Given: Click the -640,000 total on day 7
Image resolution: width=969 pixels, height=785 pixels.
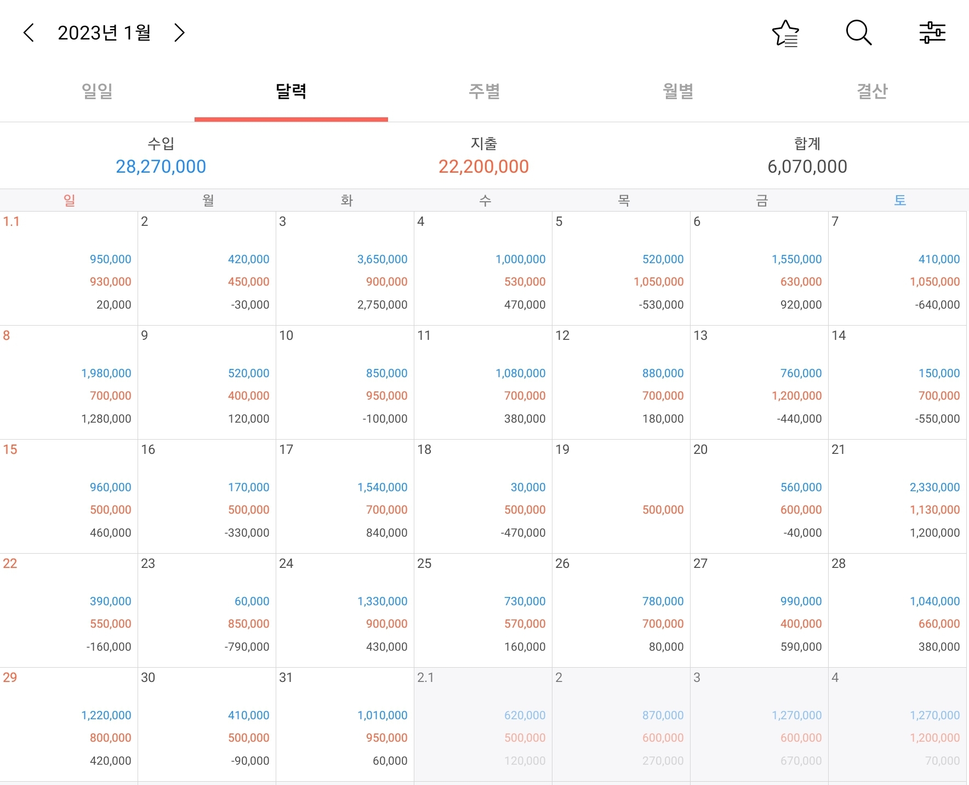Looking at the screenshot, I should pos(937,305).
